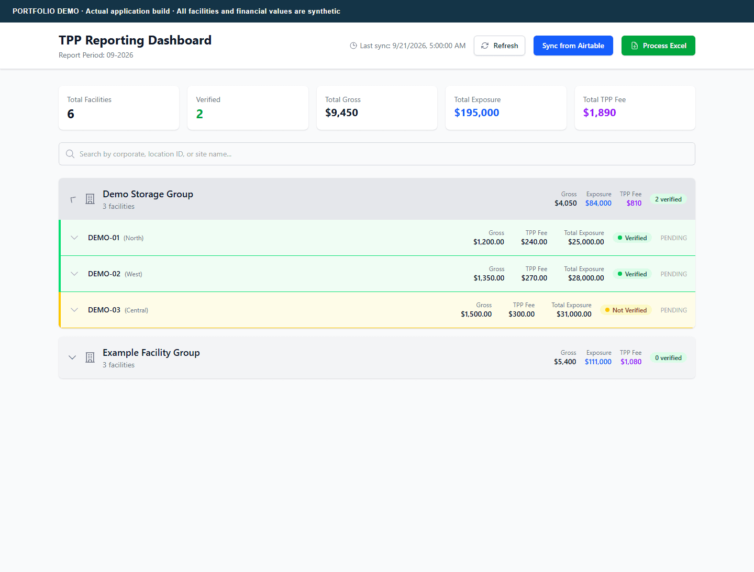Viewport: 754px width, 572px height.
Task: Click the Total TPP Fee value $1,890
Action: 600,113
